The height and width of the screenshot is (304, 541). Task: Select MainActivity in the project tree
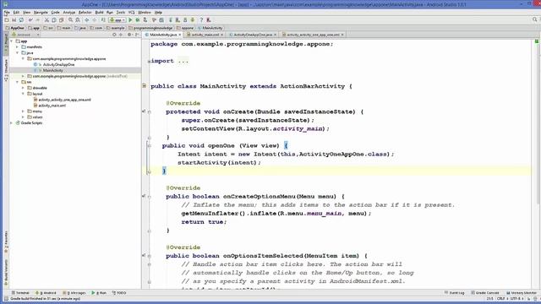point(52,70)
